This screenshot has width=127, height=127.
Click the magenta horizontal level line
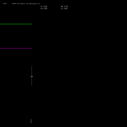pyautogui.click(x=16, y=48)
